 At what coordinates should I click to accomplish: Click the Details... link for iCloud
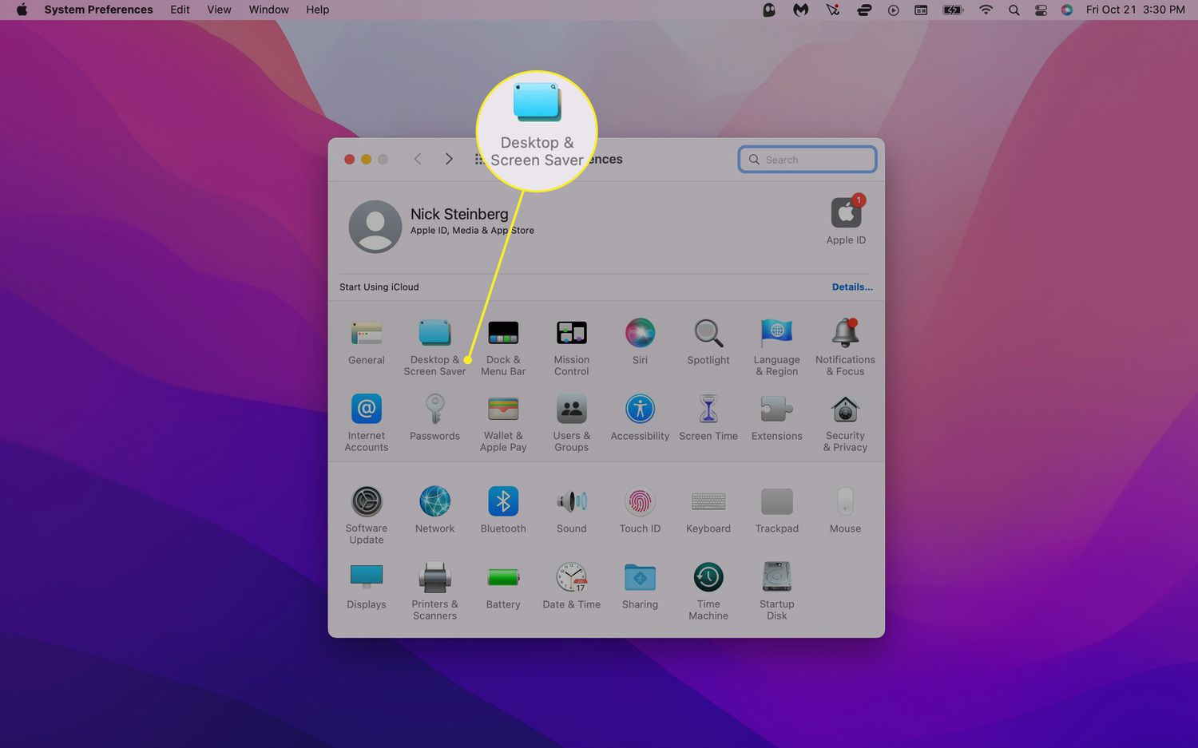[852, 287]
